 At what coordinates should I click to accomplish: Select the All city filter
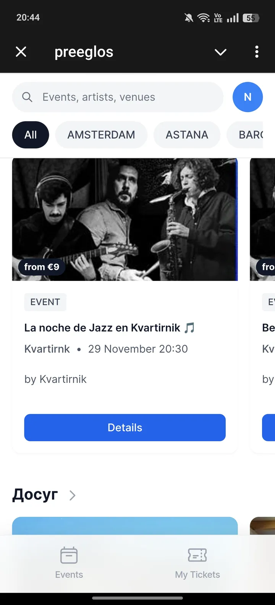pos(31,135)
